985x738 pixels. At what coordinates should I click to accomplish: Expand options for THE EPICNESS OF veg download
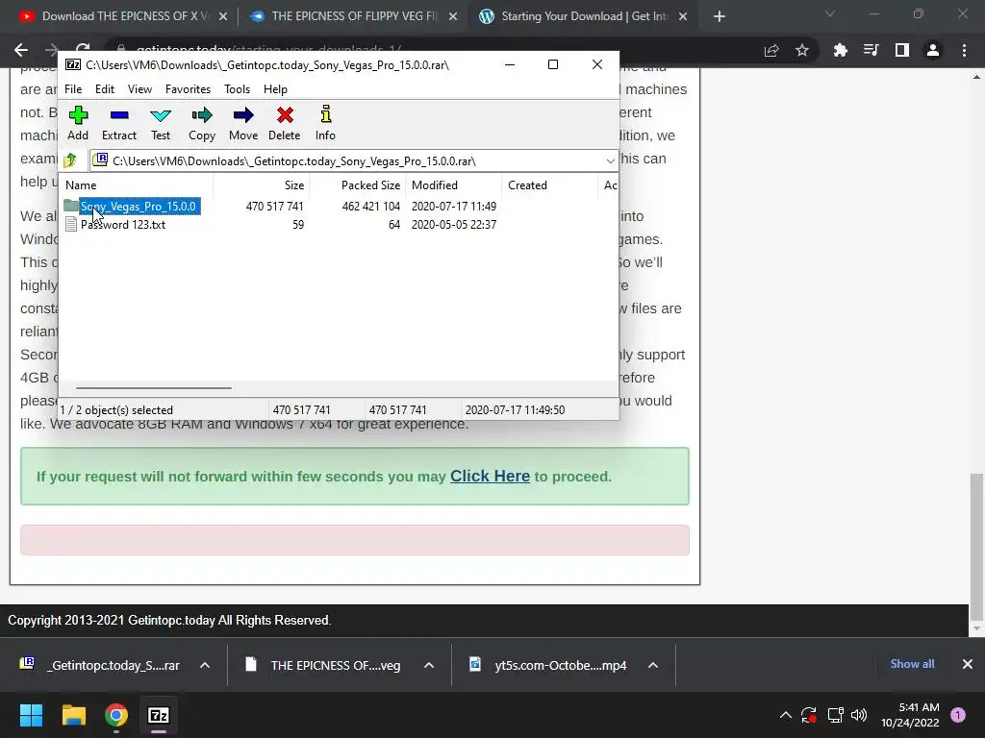[429, 665]
